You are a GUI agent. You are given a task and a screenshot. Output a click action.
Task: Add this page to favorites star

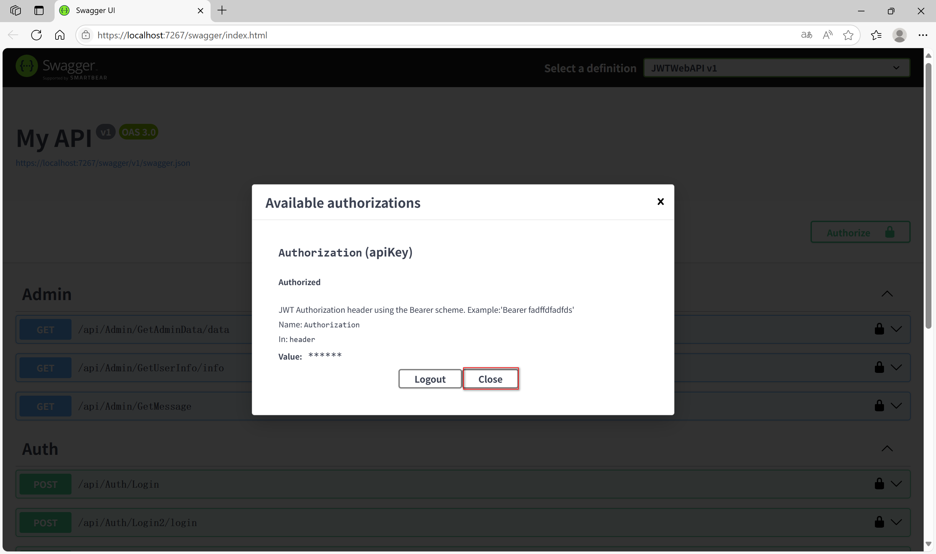[848, 35]
